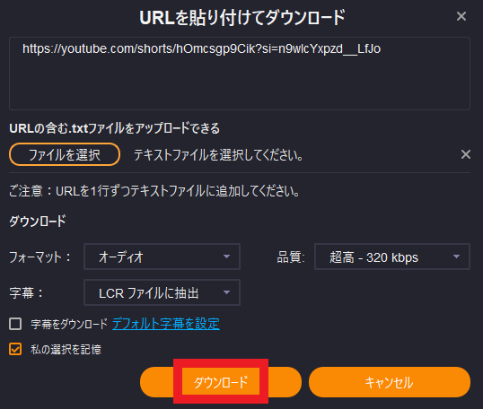Close the URL paste download dialog

[x=461, y=16]
